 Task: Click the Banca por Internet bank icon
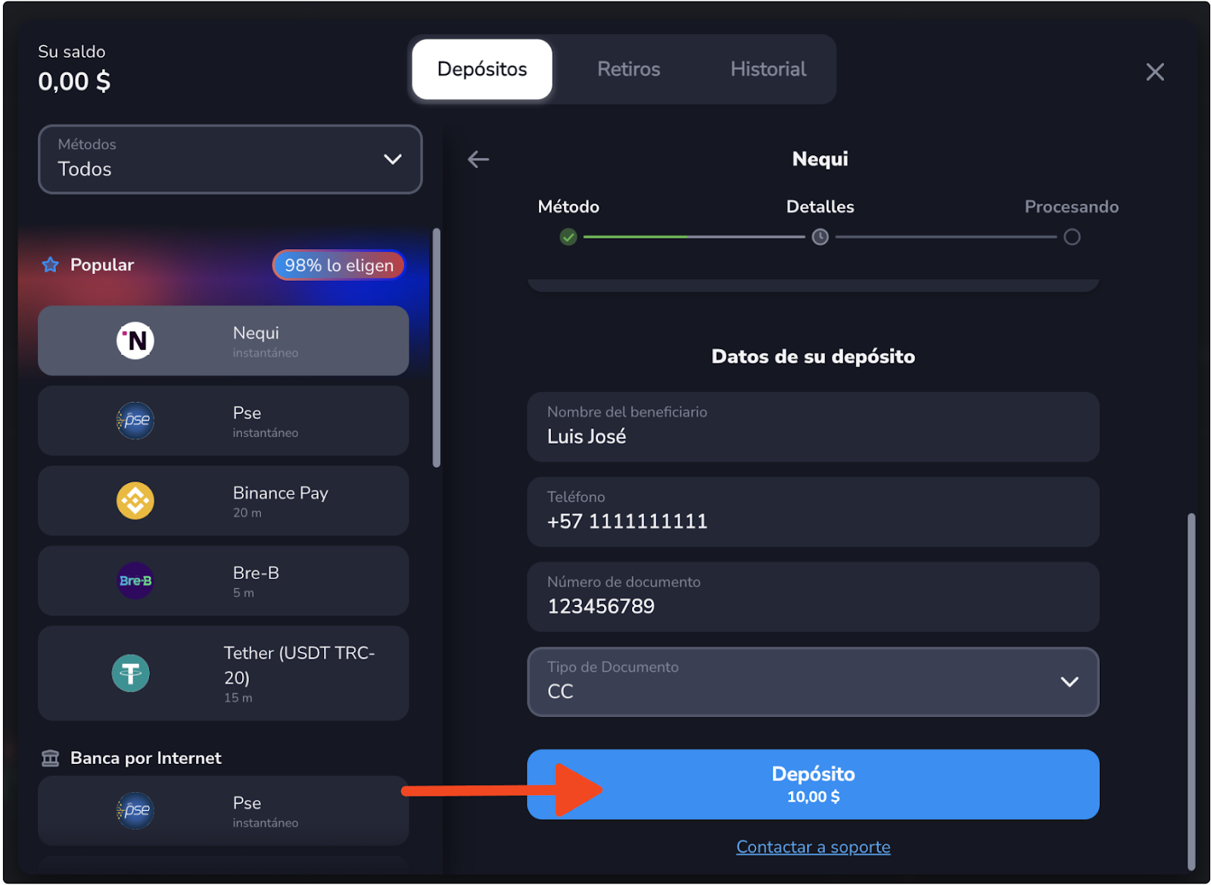51,758
